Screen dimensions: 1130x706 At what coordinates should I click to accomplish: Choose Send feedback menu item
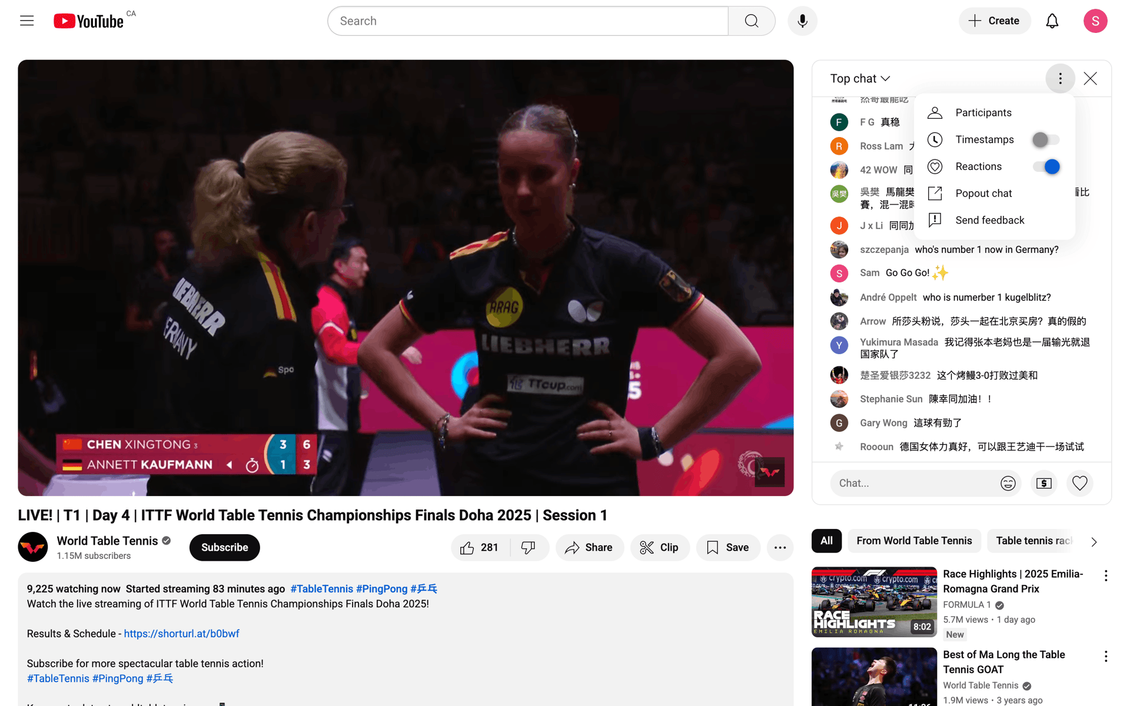(995, 220)
